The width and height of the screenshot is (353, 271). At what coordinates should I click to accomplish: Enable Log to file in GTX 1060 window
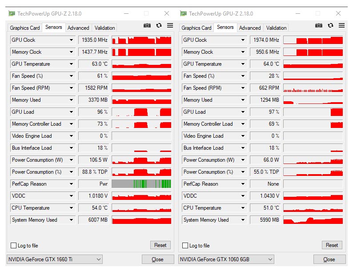[x=185, y=246]
